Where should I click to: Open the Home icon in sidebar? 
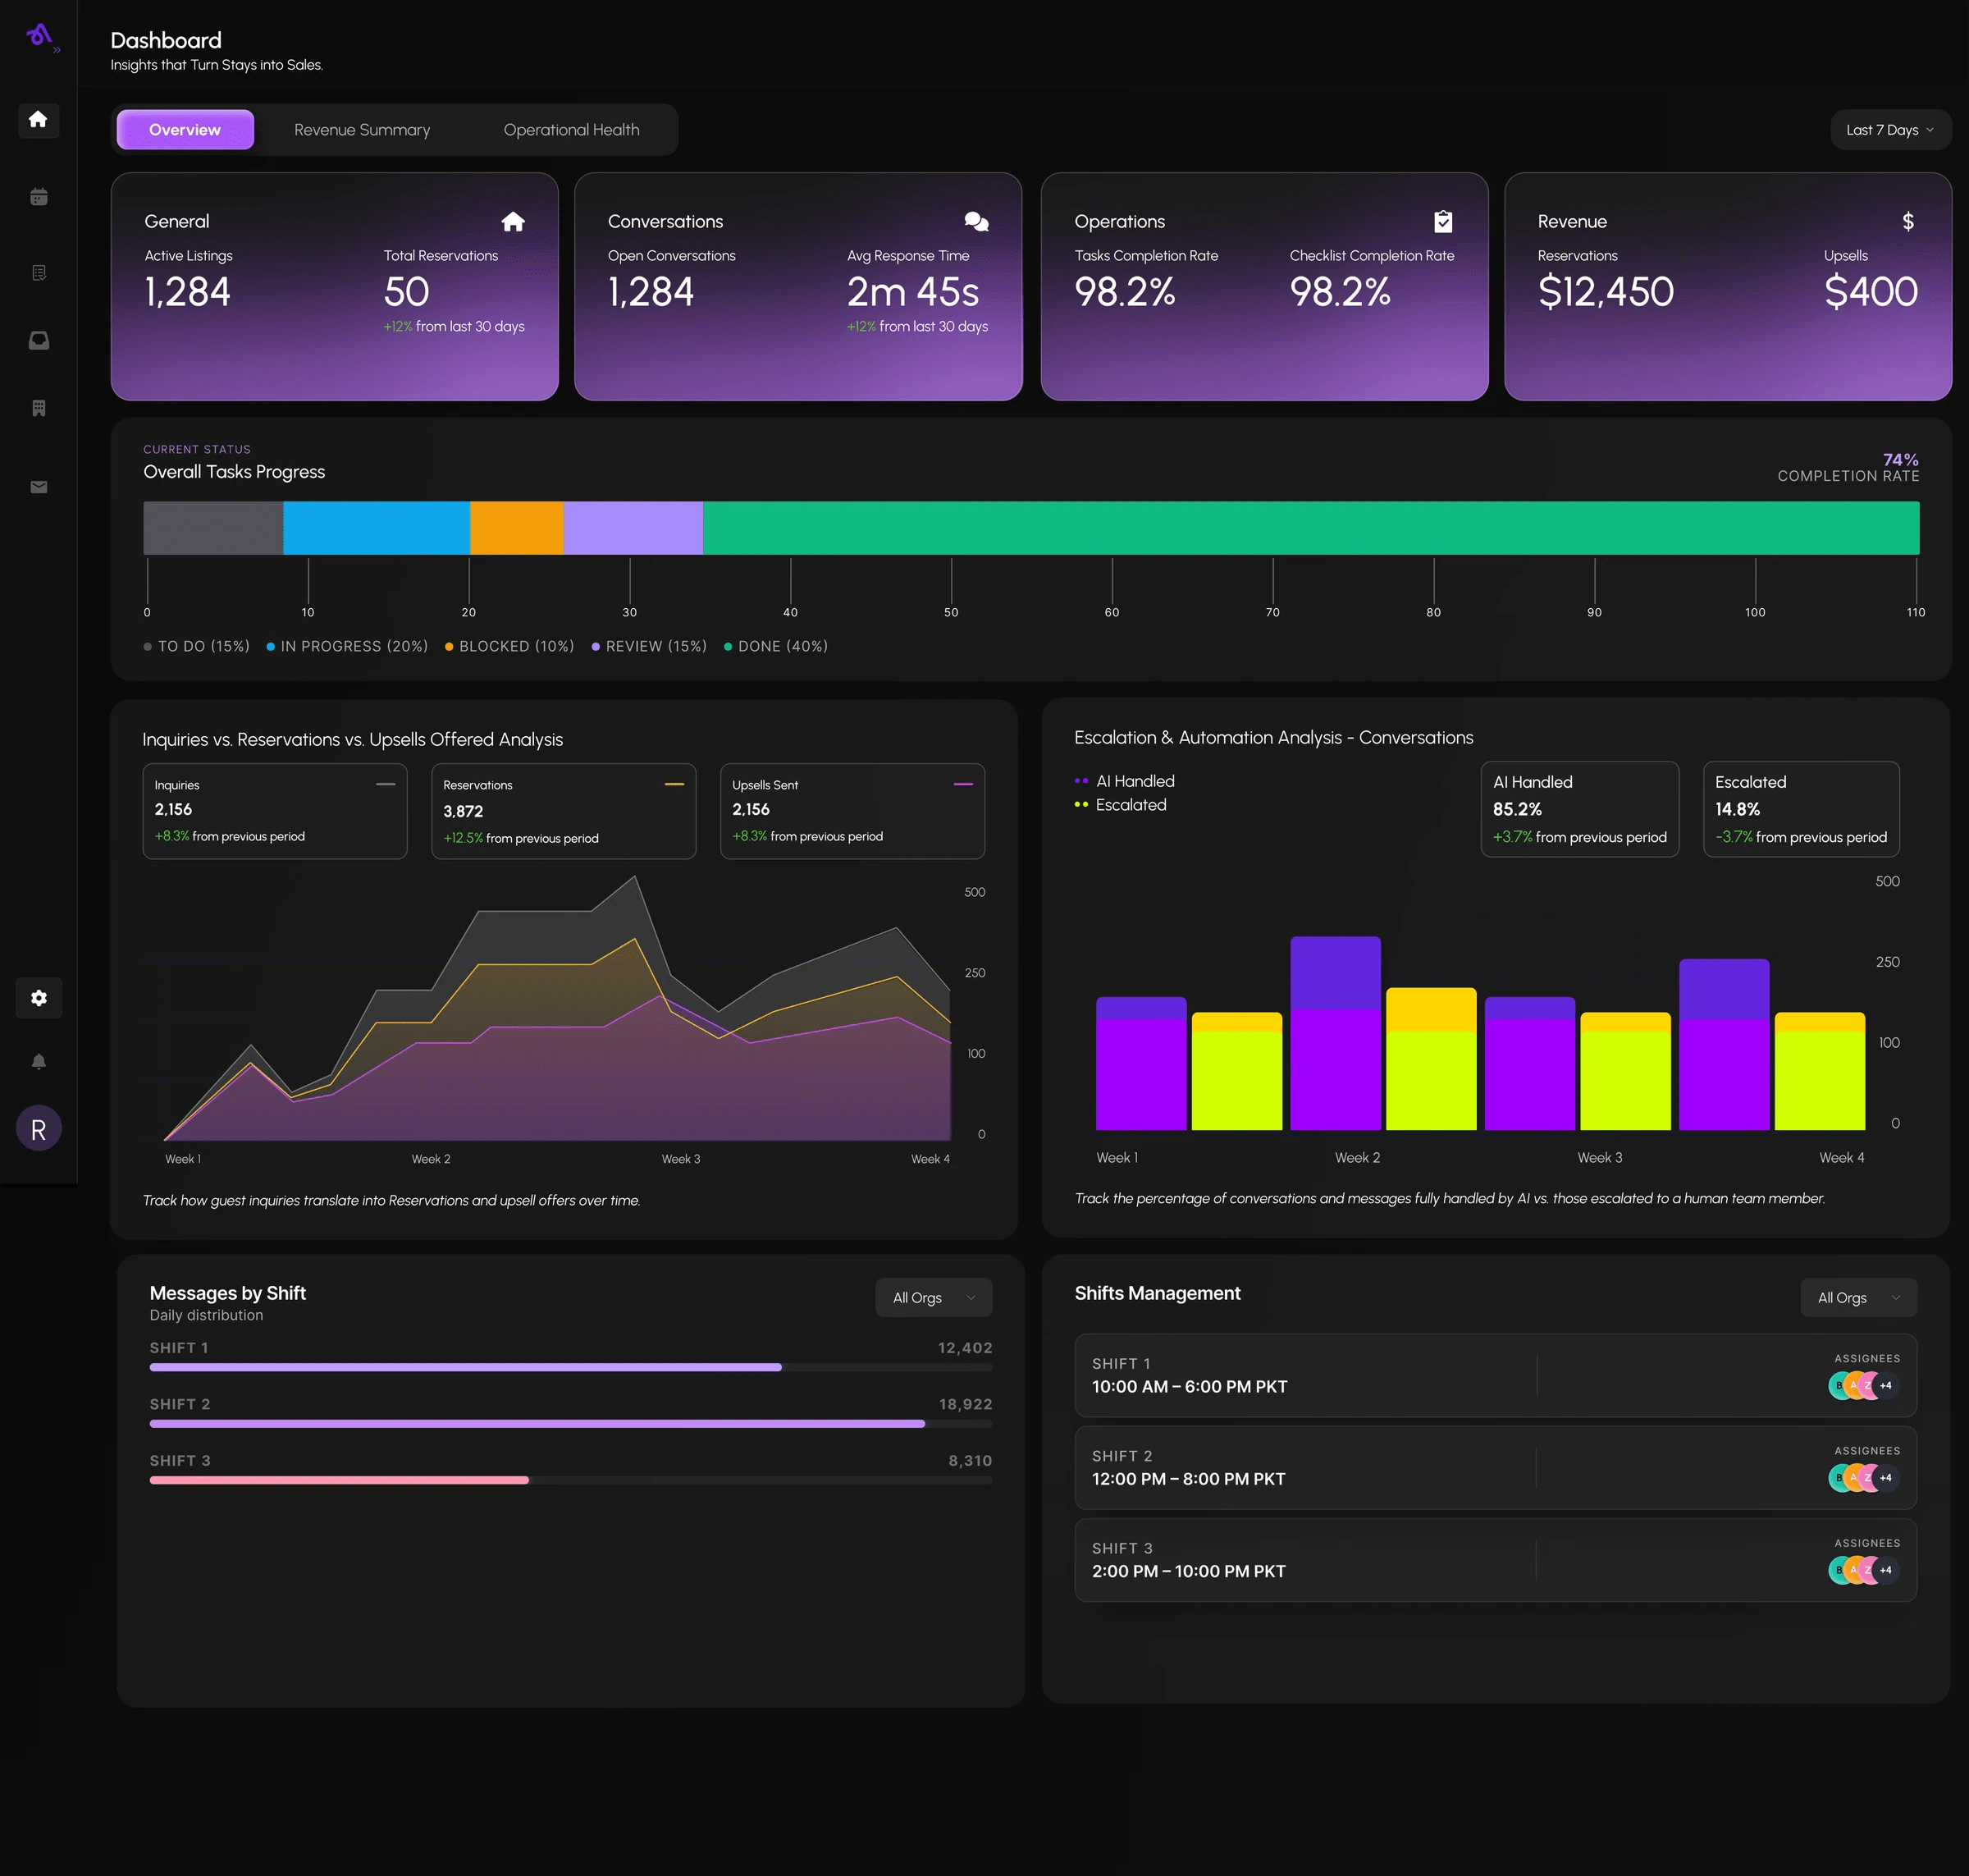38,120
